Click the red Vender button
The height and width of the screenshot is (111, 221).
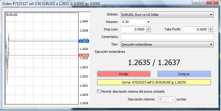124,74
